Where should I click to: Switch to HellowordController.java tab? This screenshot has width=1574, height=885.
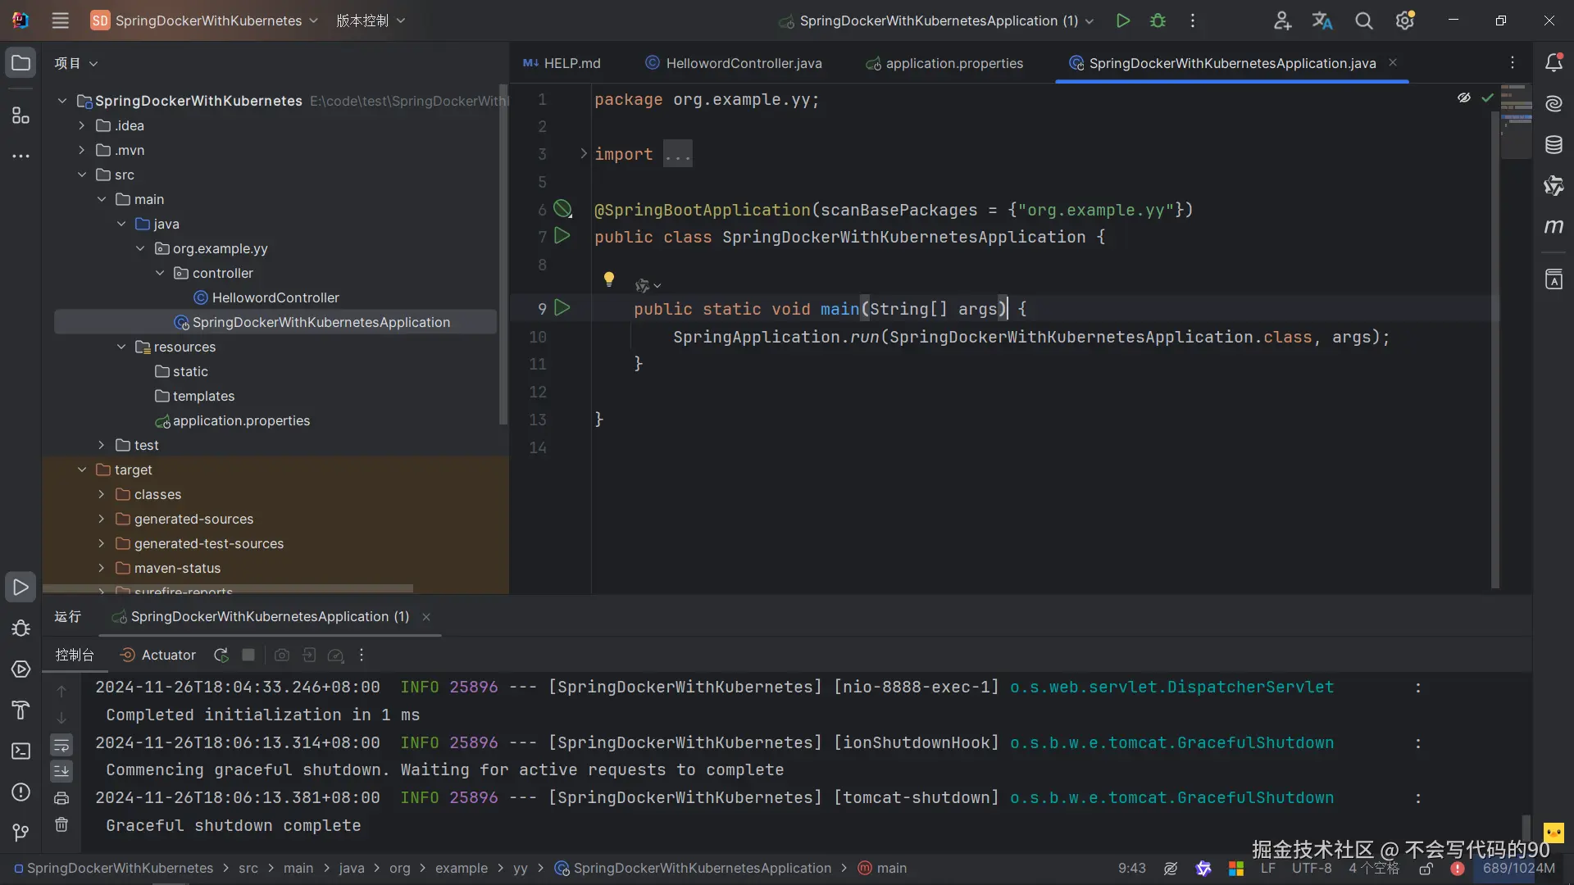743,63
